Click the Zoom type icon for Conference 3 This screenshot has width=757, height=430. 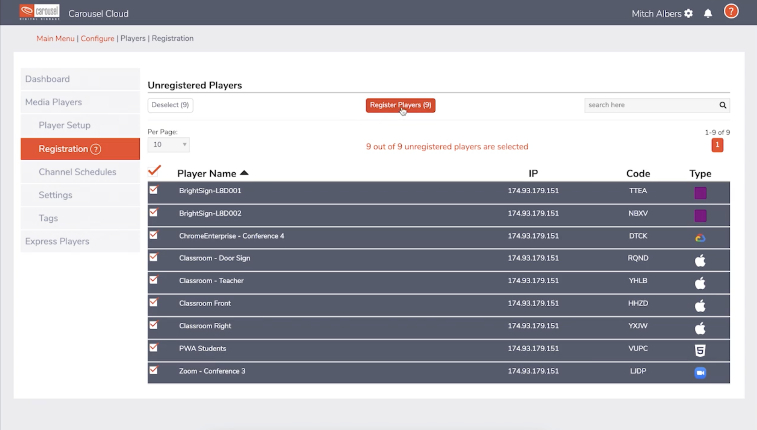(700, 373)
